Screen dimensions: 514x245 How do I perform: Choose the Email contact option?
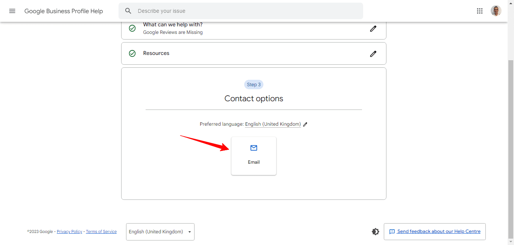pos(254,156)
